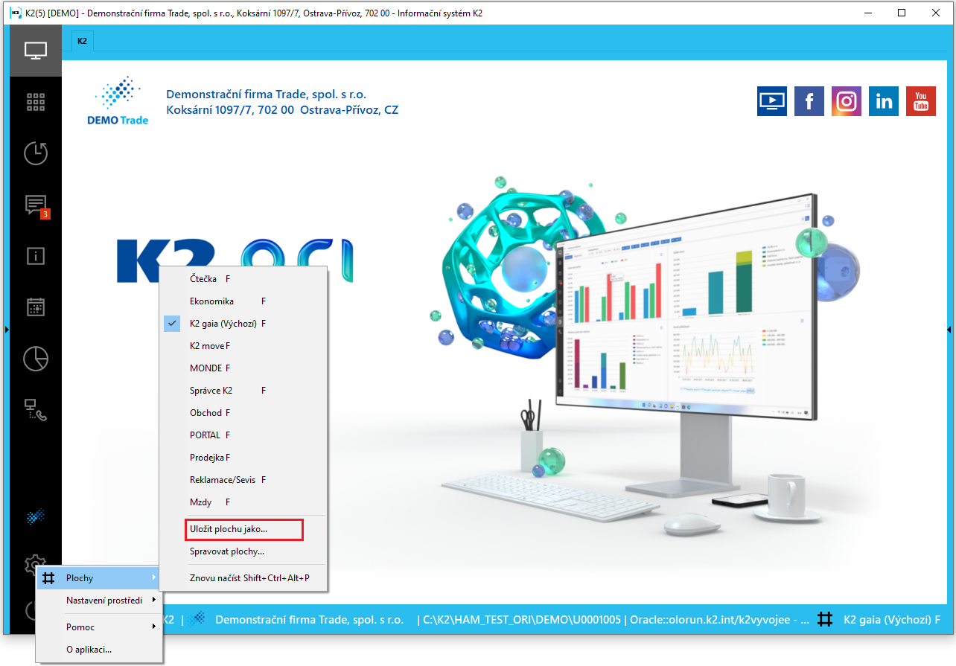Click the hash desktop icon in status bar

click(x=824, y=619)
